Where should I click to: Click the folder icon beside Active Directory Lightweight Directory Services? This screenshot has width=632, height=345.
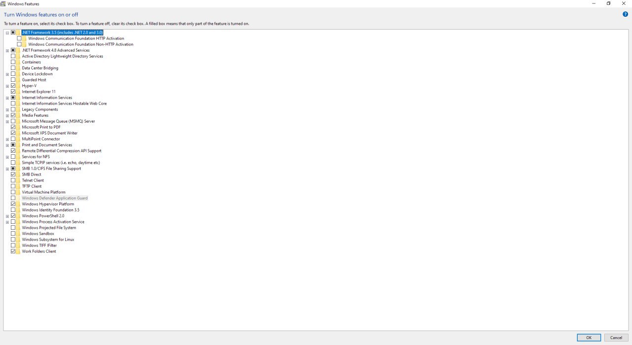point(19,56)
